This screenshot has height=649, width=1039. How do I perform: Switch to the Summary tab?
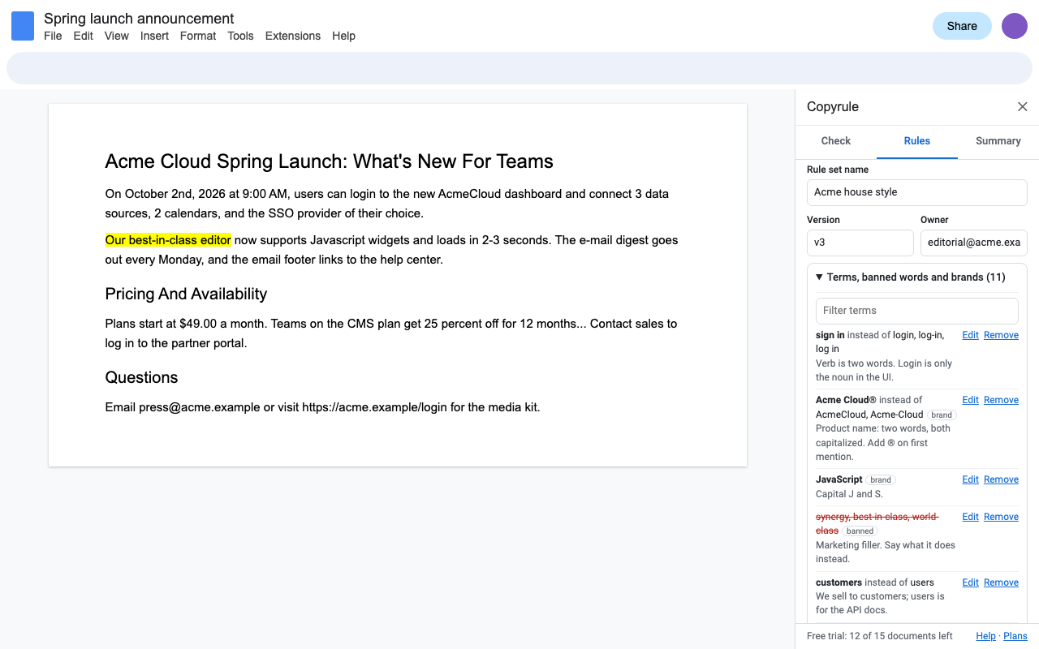pos(998,141)
